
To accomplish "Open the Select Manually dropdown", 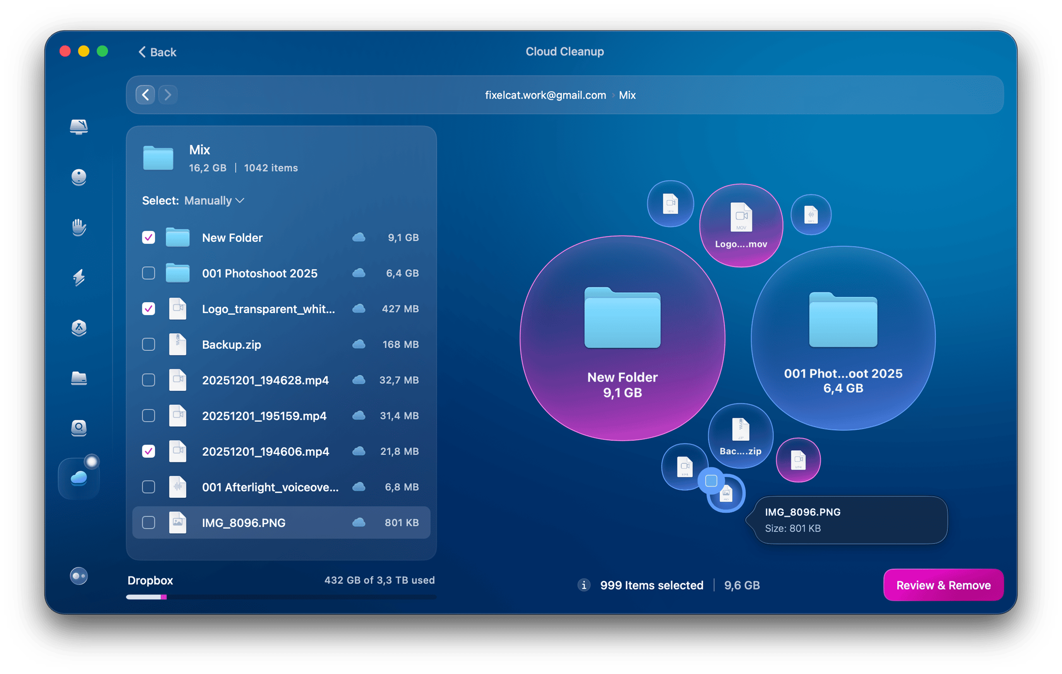I will pyautogui.click(x=214, y=201).
